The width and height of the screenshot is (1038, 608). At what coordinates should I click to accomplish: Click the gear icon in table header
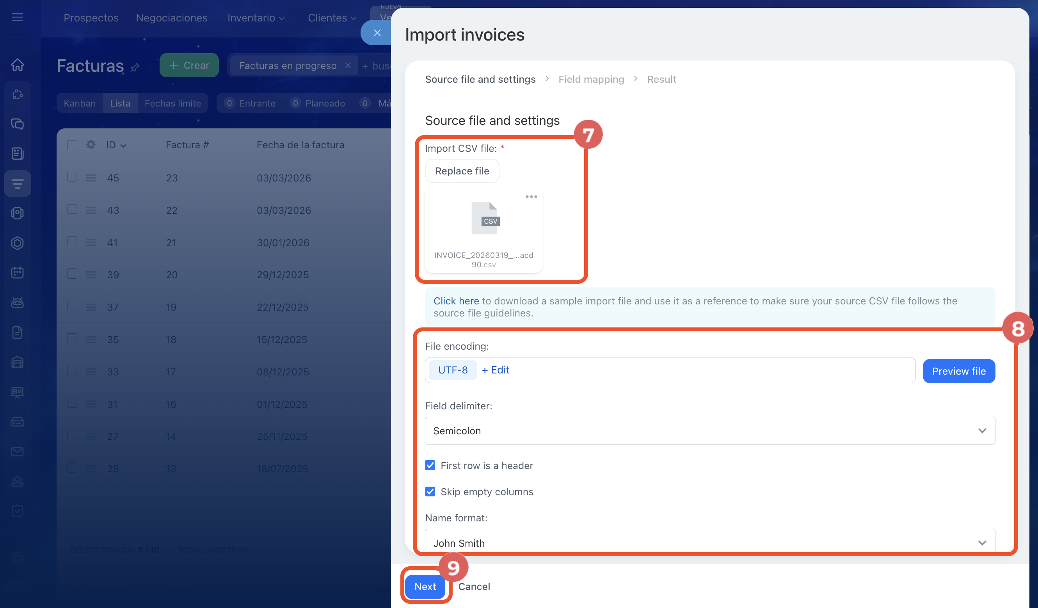click(x=91, y=144)
